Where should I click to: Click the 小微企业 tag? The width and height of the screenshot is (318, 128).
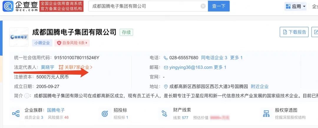42,43
